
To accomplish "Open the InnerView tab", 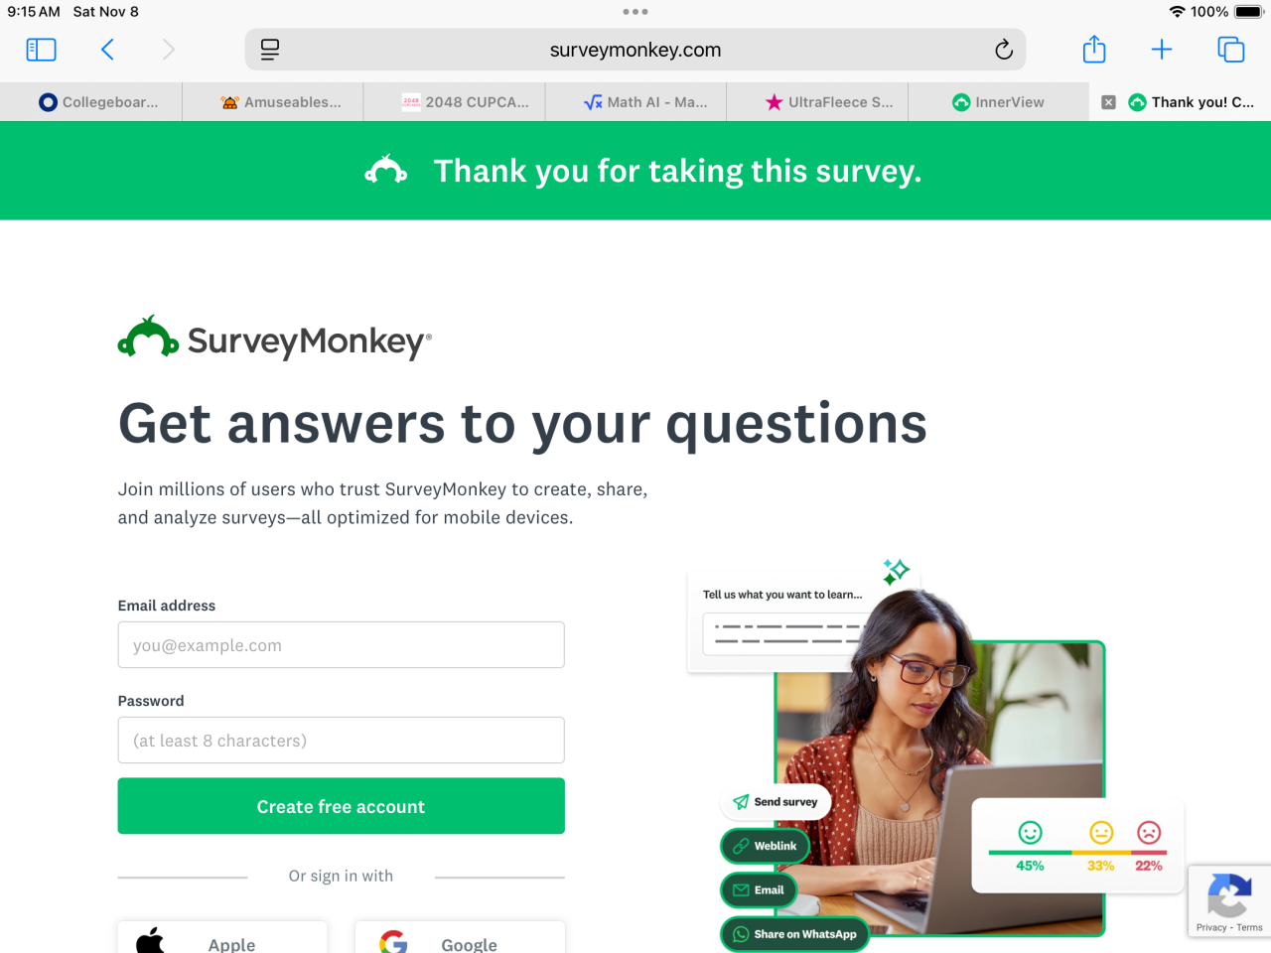I will tap(999, 102).
